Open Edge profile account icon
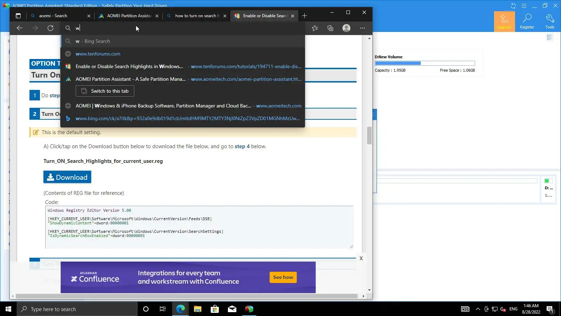The image size is (561, 316). click(x=346, y=28)
